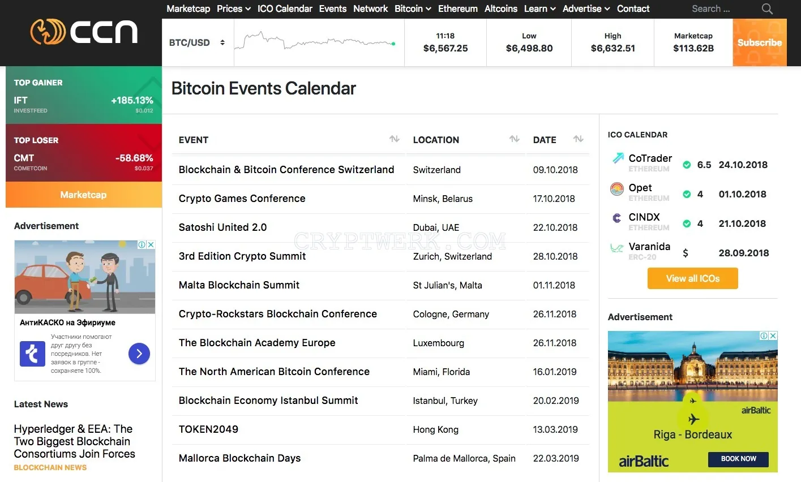The width and height of the screenshot is (801, 482).
Task: Expand the Learn menu
Action: tap(539, 8)
